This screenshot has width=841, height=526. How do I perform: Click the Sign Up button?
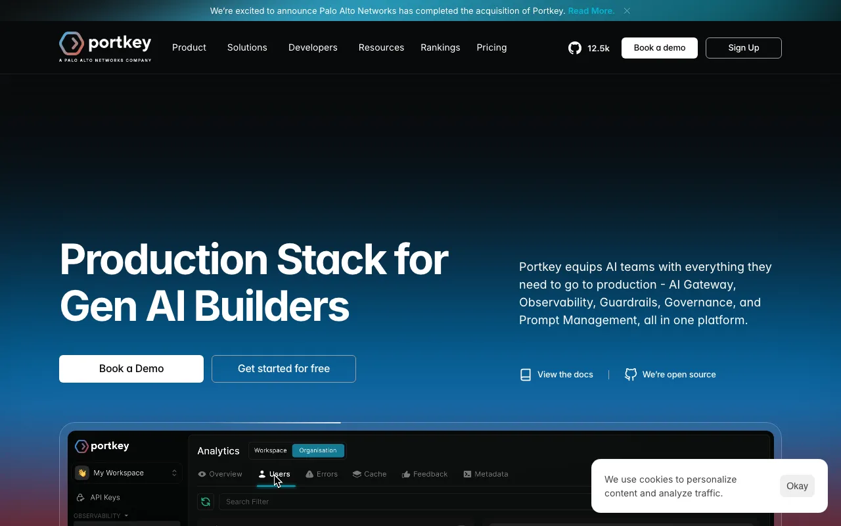click(x=744, y=48)
